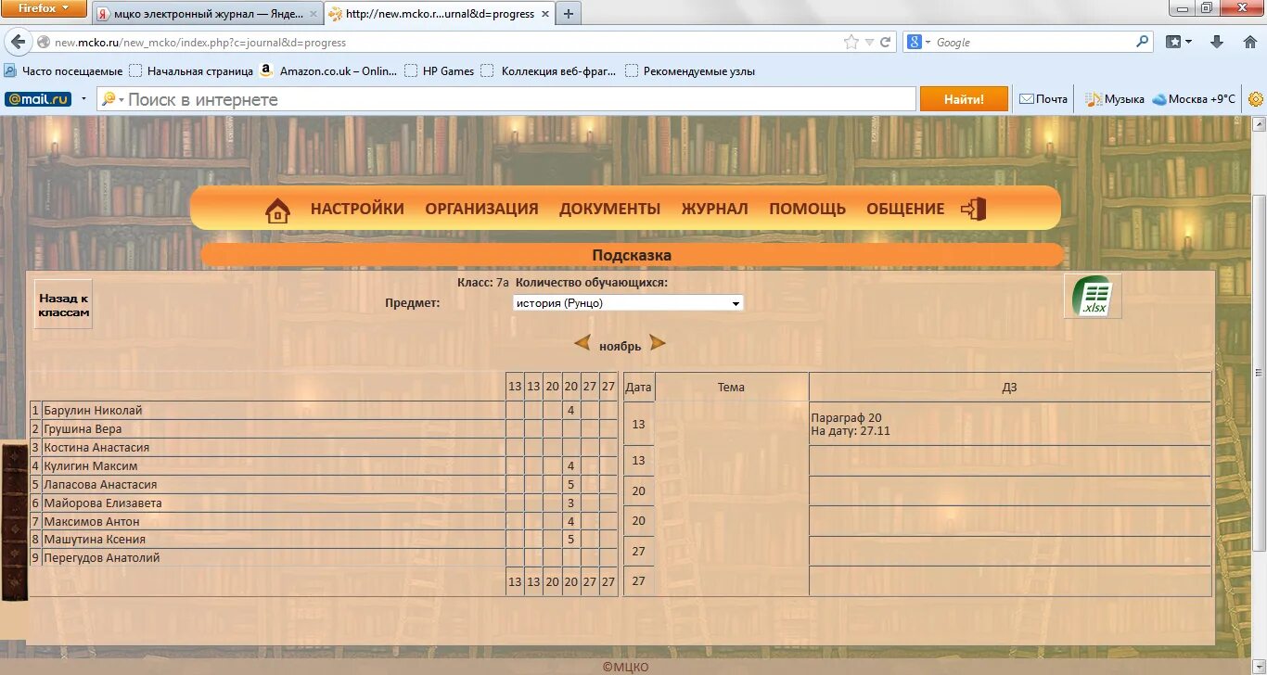Screen dimensions: 1267x675
Task: Open Музыка in mail.ru toolbar
Action: click(1115, 99)
